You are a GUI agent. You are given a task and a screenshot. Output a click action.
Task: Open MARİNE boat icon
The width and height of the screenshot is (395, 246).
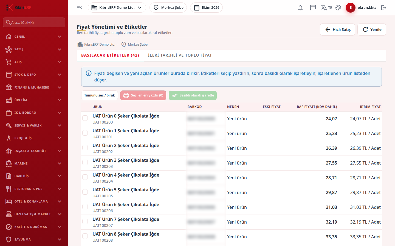tap(9, 163)
